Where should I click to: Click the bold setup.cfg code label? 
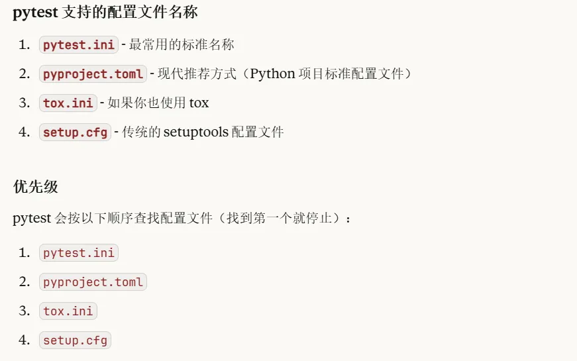(75, 132)
